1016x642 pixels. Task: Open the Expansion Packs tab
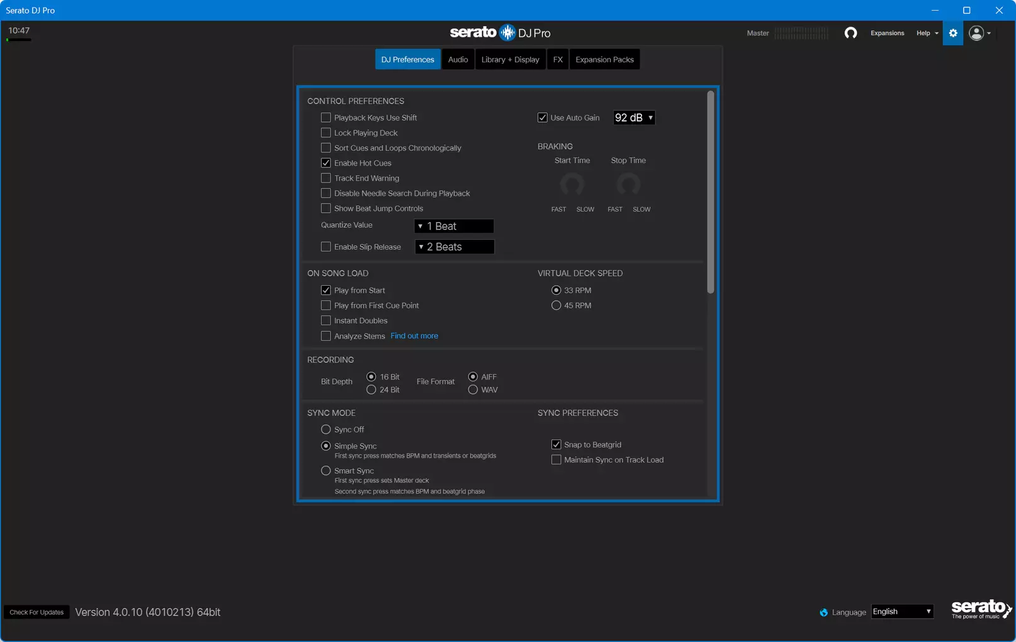[604, 59]
